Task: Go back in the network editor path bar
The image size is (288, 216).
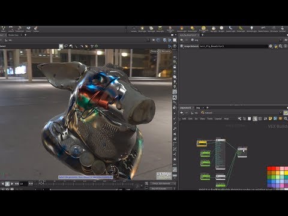Action: click(x=182, y=113)
